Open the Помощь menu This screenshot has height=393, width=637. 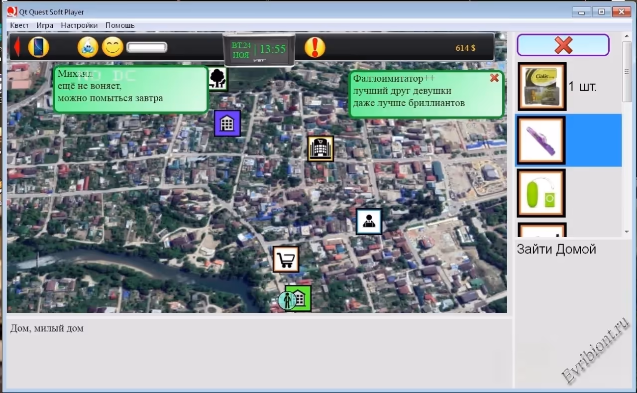pos(120,25)
